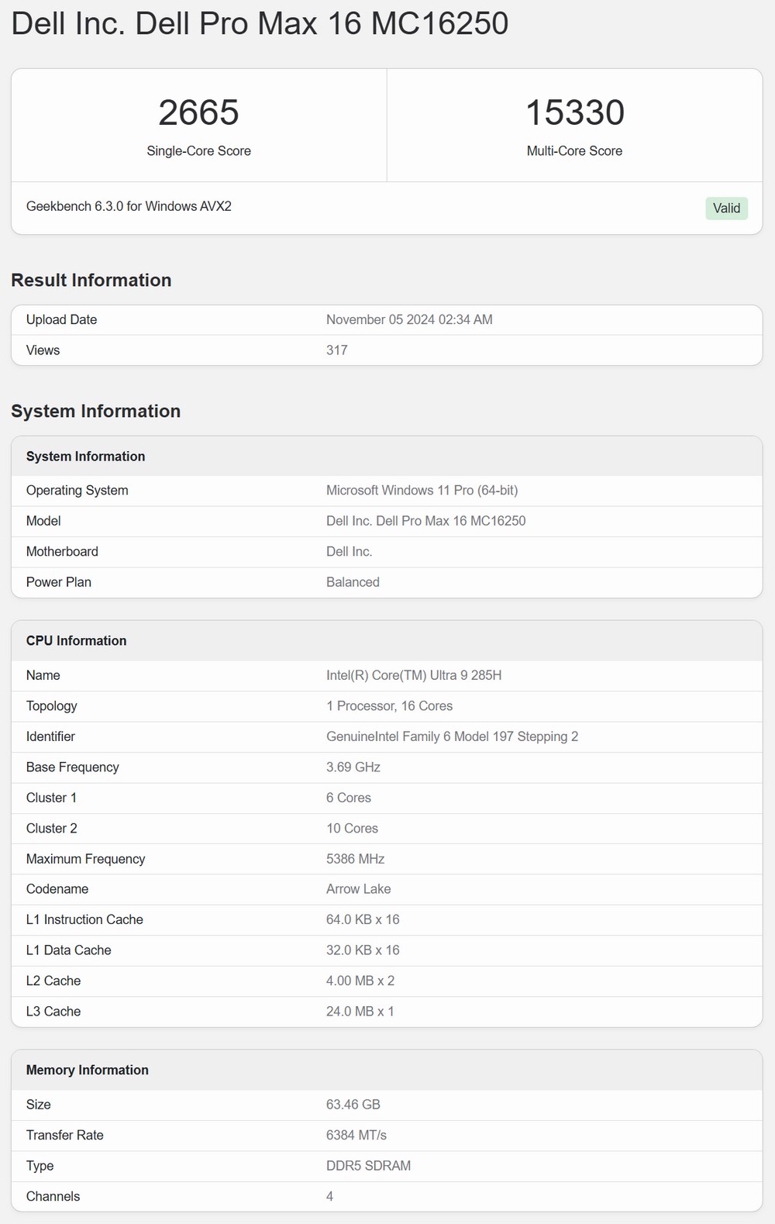Click the Multi-Core Score value 15330
This screenshot has height=1224, width=775.
[x=574, y=113]
